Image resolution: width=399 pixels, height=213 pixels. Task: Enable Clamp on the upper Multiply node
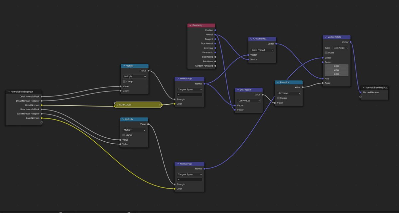pyautogui.click(x=124, y=81)
